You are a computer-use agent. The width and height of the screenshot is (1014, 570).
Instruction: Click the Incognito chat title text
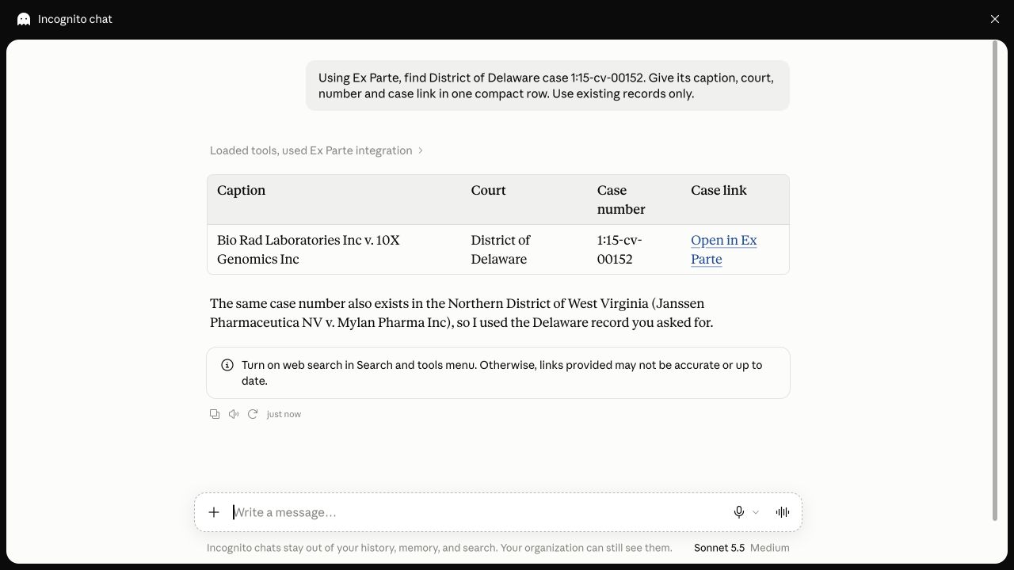pyautogui.click(x=75, y=19)
